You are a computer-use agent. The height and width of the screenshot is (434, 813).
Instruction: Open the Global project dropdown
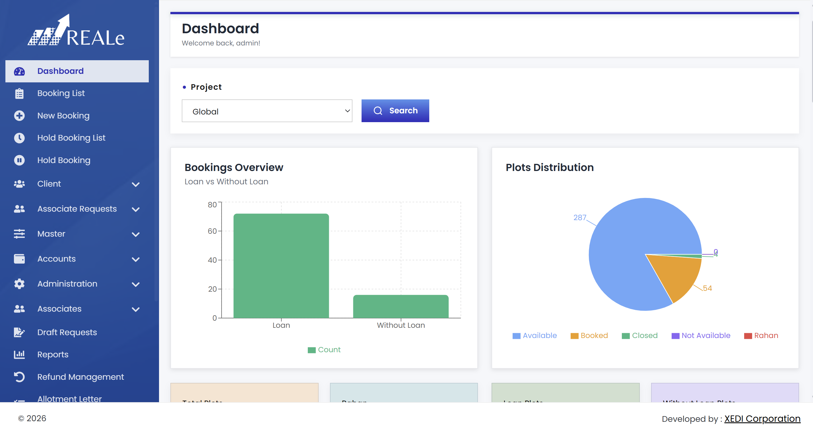[x=267, y=111]
